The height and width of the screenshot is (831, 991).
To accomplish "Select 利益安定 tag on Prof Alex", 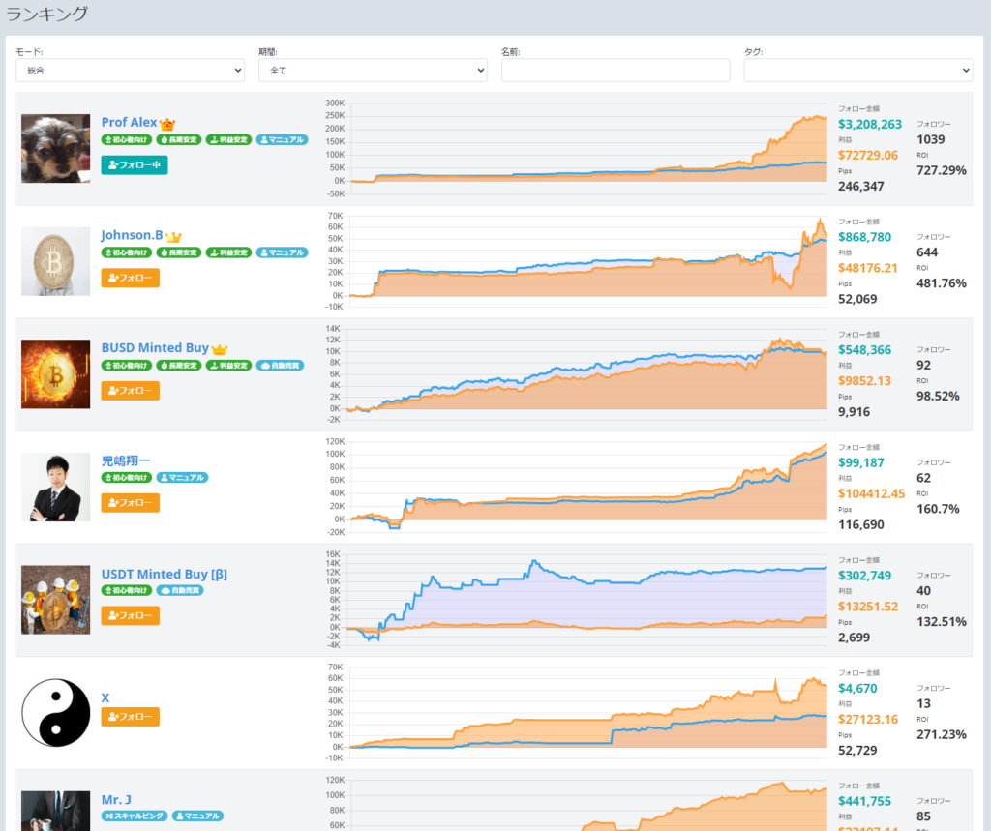I will (228, 139).
